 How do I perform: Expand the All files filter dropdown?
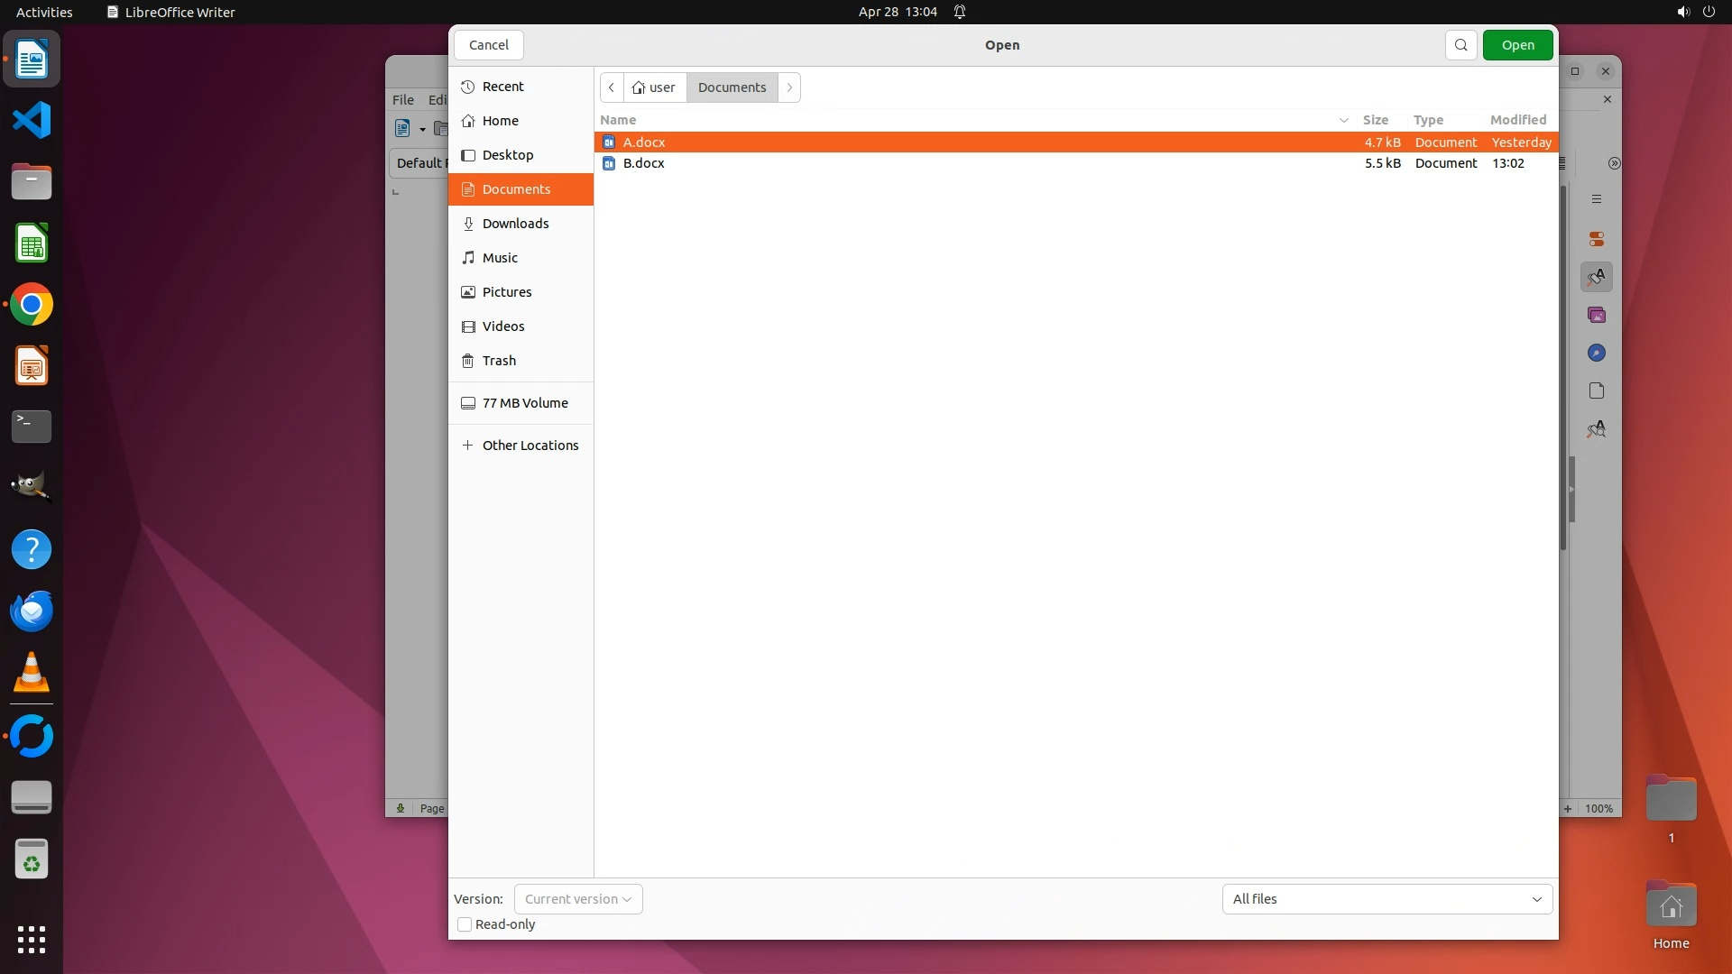pyautogui.click(x=1387, y=899)
